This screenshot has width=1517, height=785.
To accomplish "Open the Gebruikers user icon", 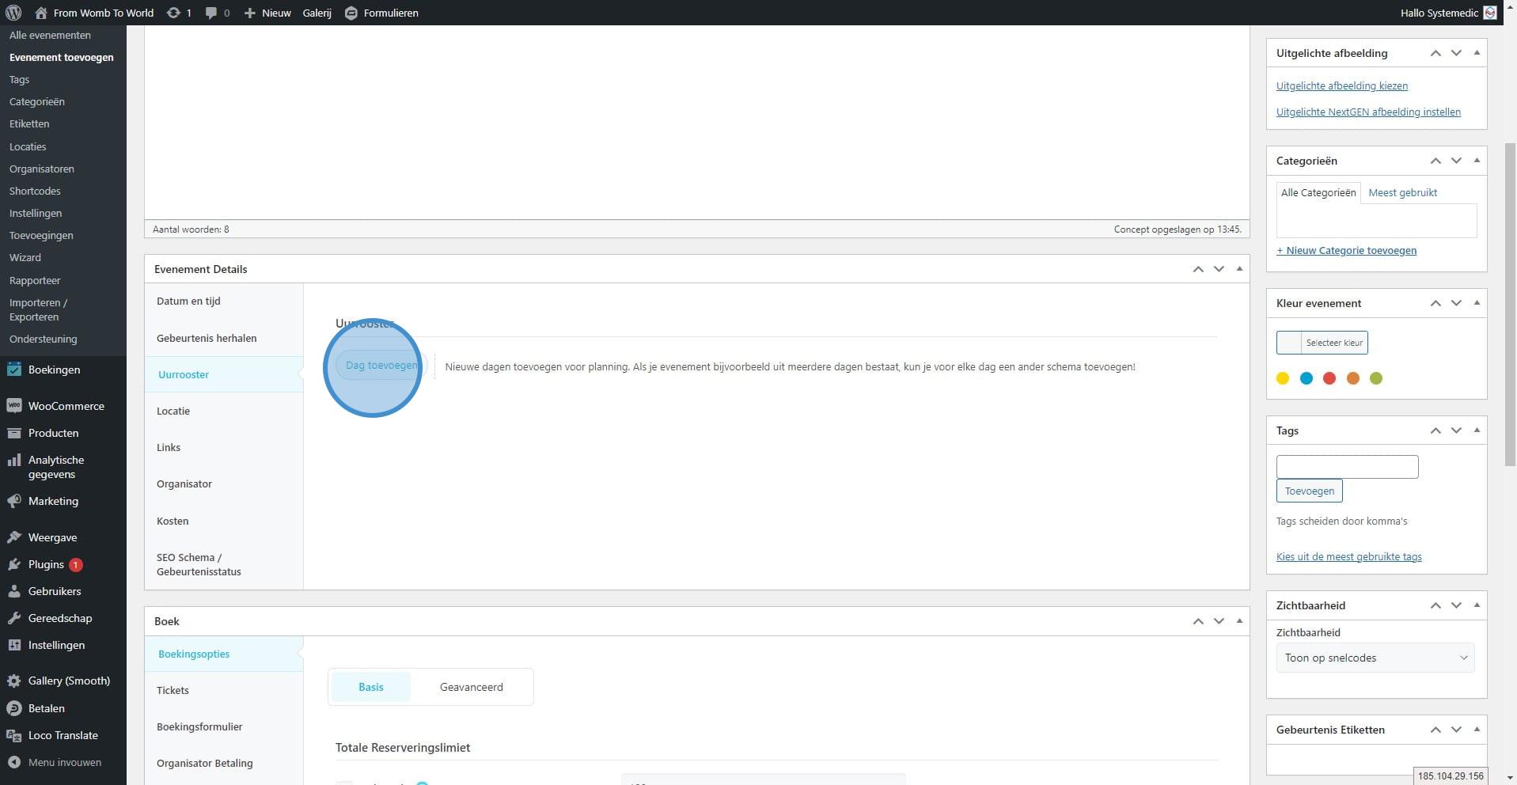I will [x=13, y=591].
